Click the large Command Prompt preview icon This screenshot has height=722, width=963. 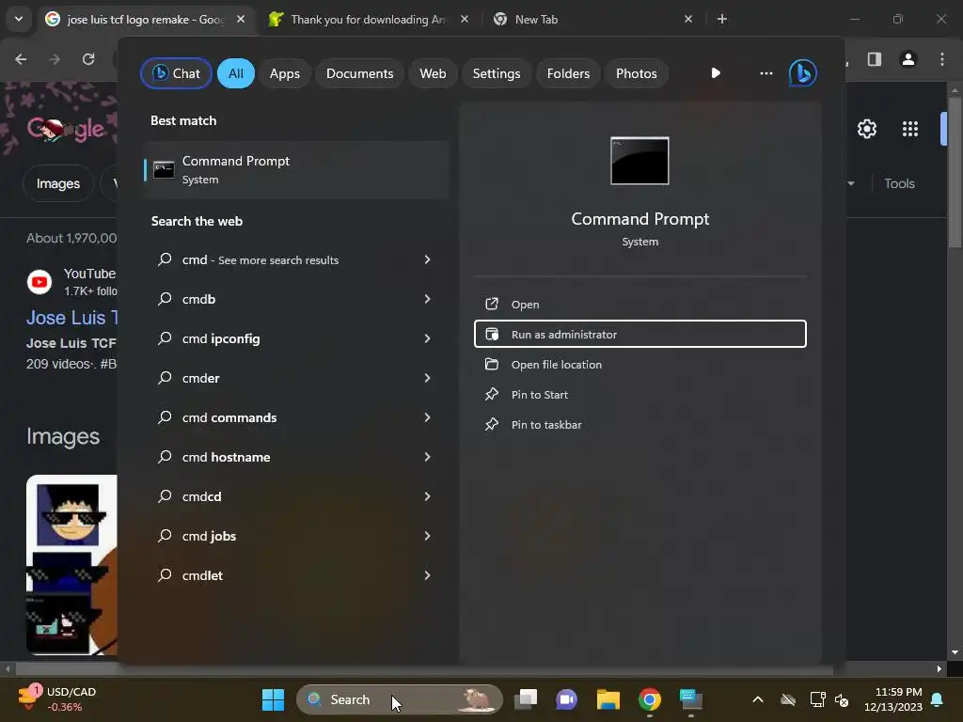[x=639, y=161]
